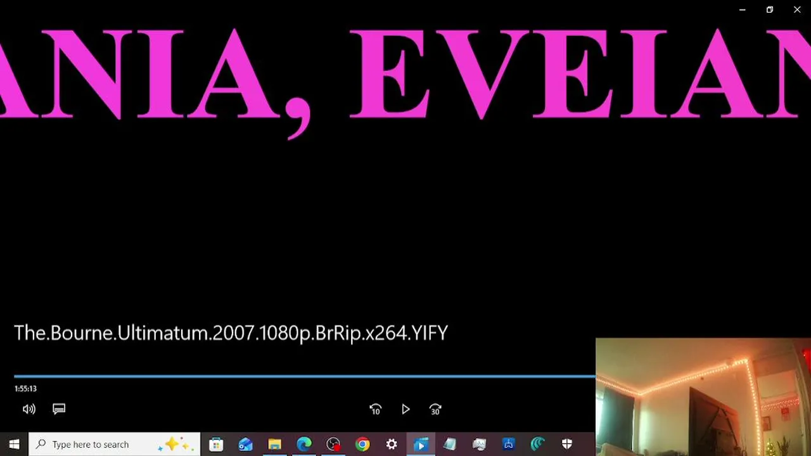
Task: Open the subtitles and captions menu
Action: (x=59, y=409)
